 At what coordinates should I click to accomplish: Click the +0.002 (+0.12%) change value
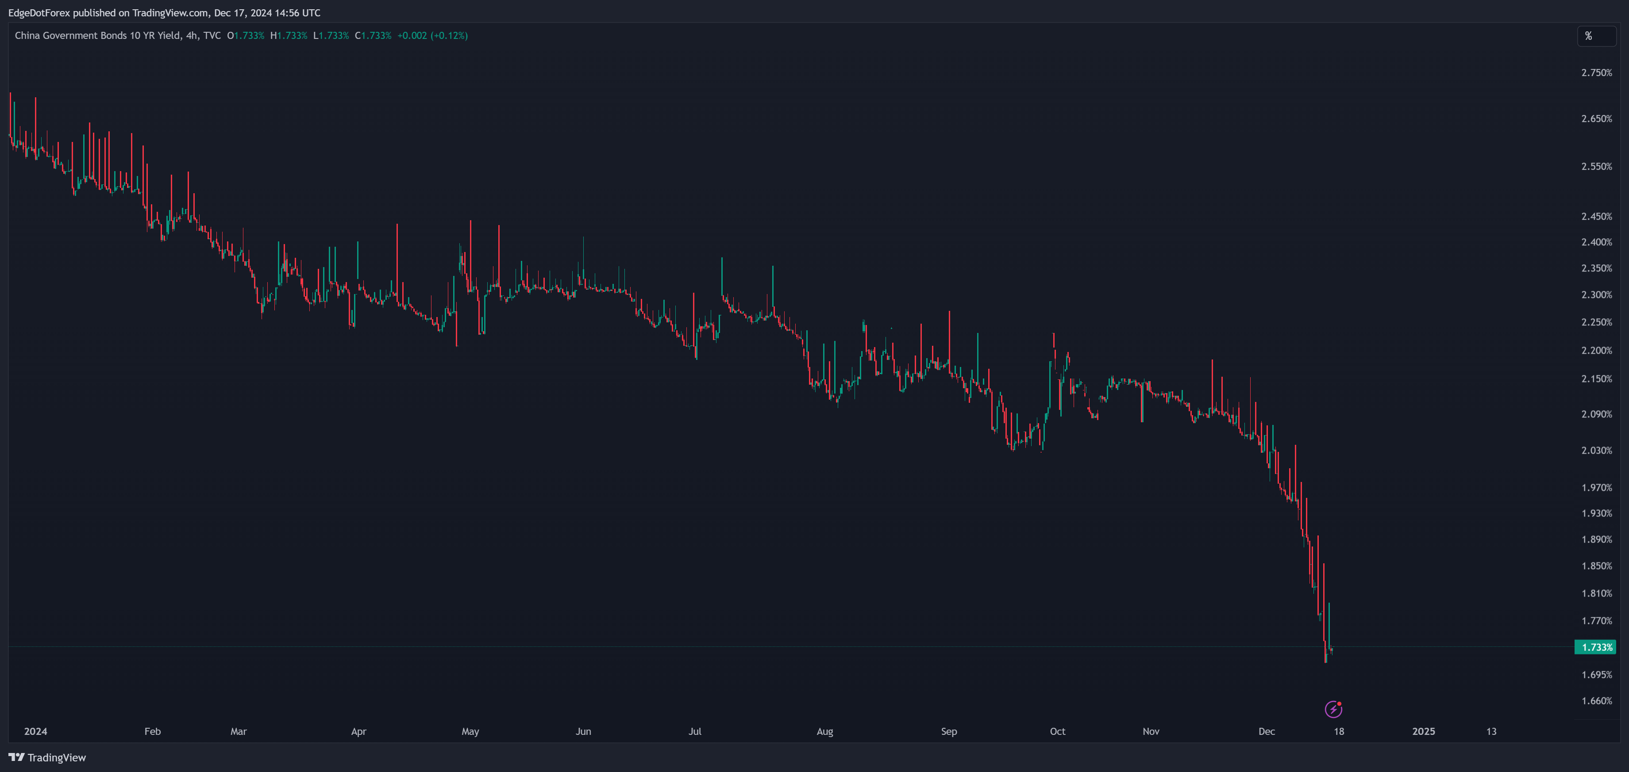coord(432,35)
